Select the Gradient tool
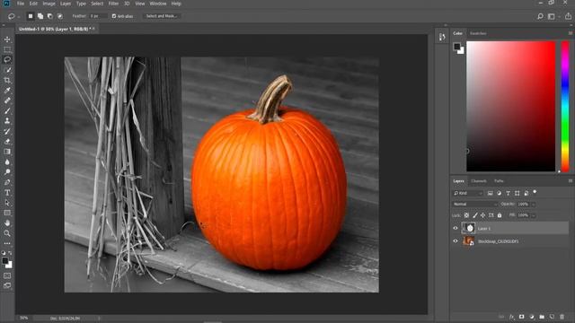This screenshot has height=323, width=575. 7,152
